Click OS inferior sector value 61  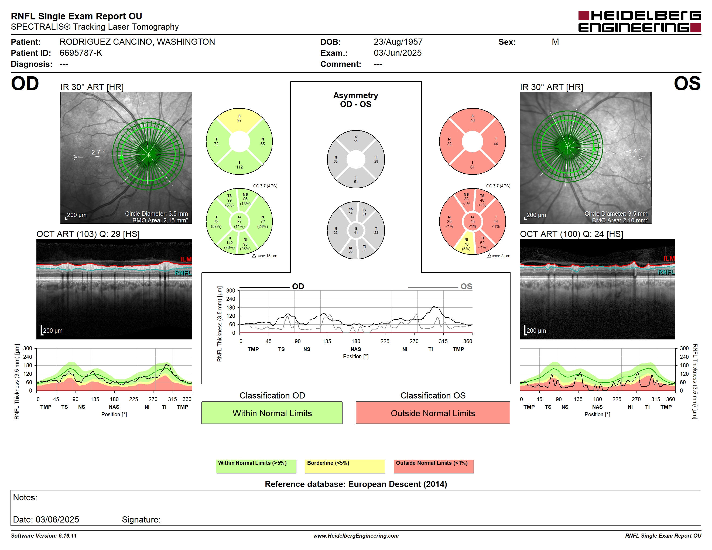click(x=473, y=167)
